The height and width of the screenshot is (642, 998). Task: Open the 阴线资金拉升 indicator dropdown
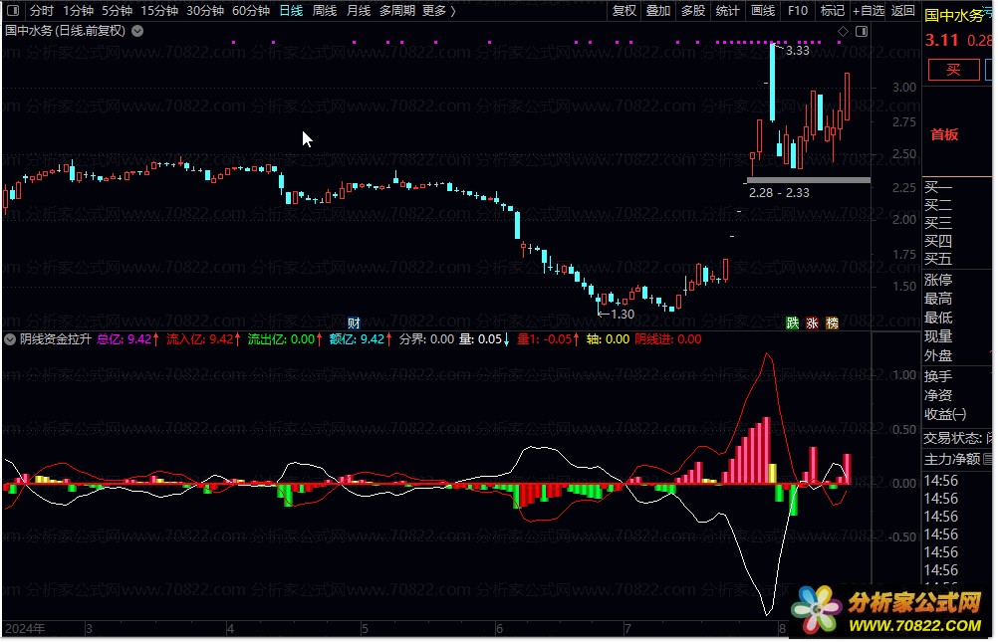point(10,339)
